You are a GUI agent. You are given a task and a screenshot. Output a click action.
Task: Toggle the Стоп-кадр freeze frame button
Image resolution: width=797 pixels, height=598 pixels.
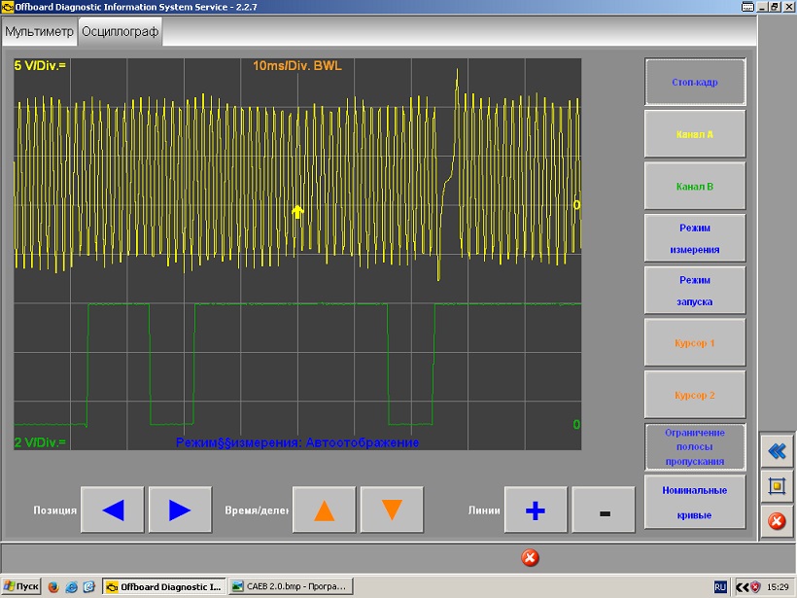coord(695,83)
